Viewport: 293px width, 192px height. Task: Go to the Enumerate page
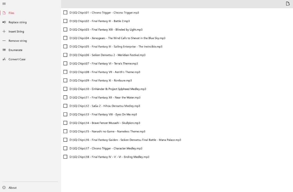coord(15,50)
